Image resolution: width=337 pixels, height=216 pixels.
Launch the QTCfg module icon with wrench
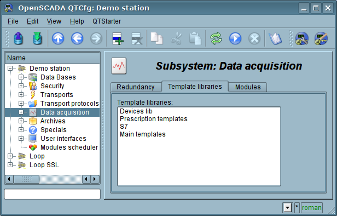tap(302, 38)
